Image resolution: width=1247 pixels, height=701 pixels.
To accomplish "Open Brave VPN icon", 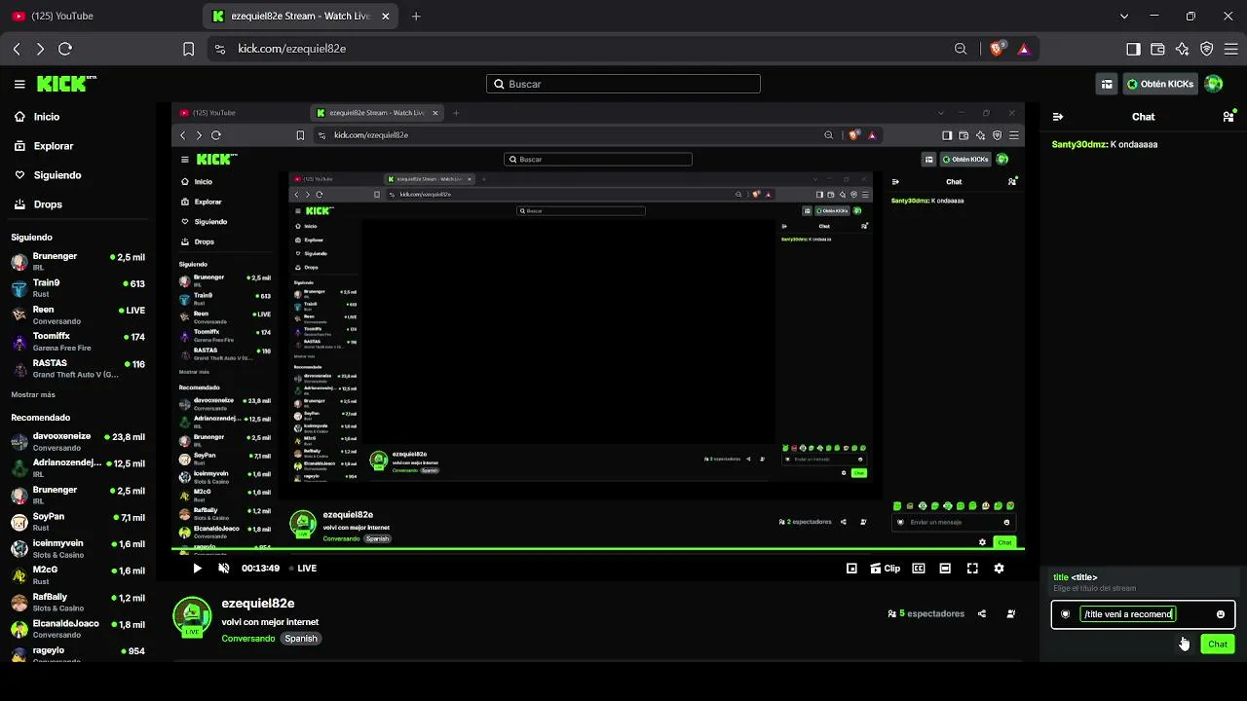I will (1207, 49).
